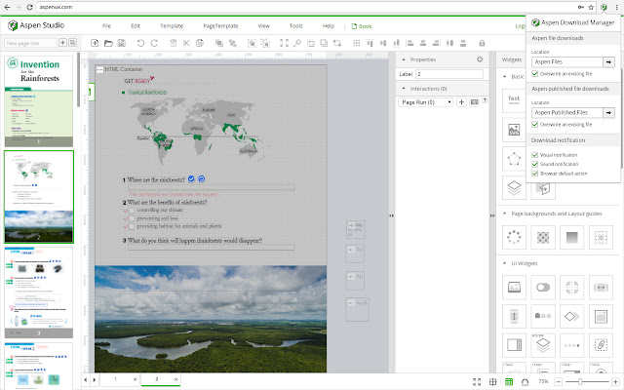This screenshot has height=390, width=624.
Task: Check 'preventing soil loss' answer box
Action: pos(132,218)
